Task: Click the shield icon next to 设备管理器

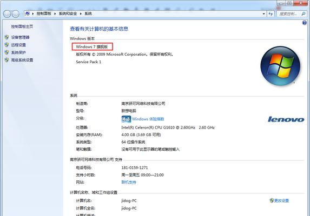Action: click(x=7, y=37)
